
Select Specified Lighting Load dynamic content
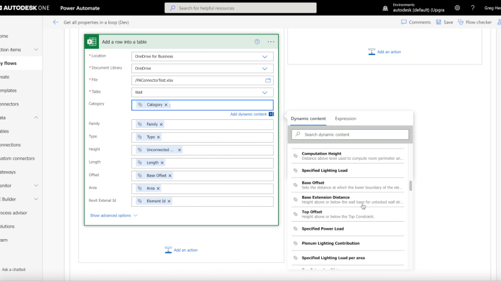click(348, 170)
